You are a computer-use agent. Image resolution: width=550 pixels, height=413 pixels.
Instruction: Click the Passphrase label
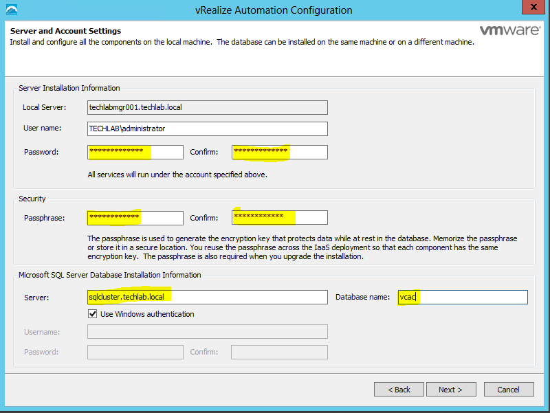coord(44,218)
